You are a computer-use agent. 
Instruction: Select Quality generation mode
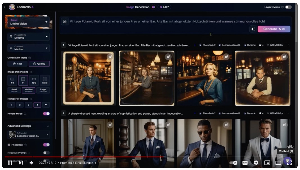click(x=39, y=63)
